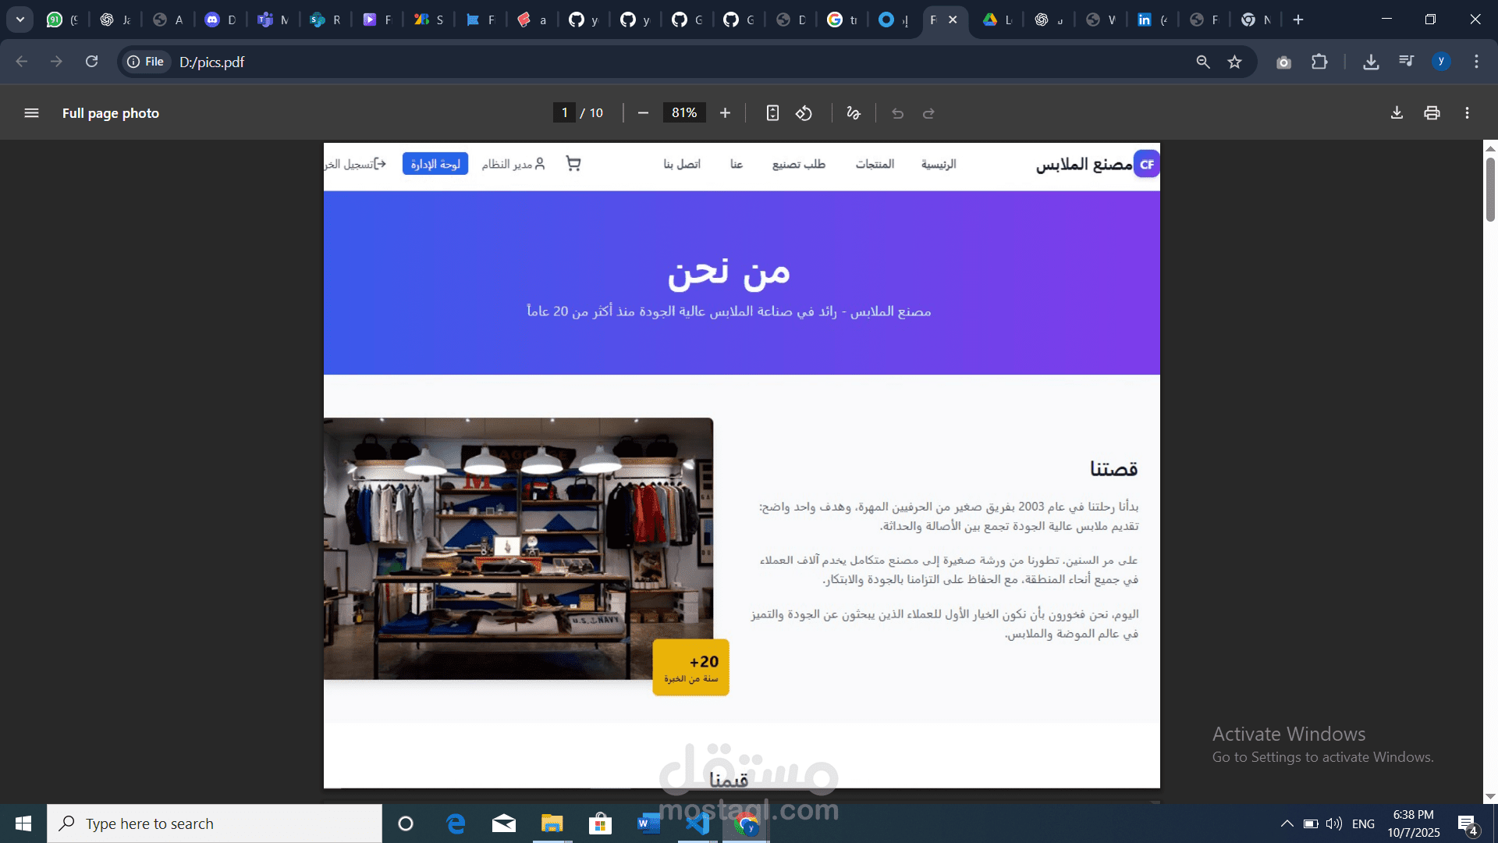Rotate the PDF page counterclockwise
Screen dimensions: 1498x843
pyautogui.click(x=804, y=112)
